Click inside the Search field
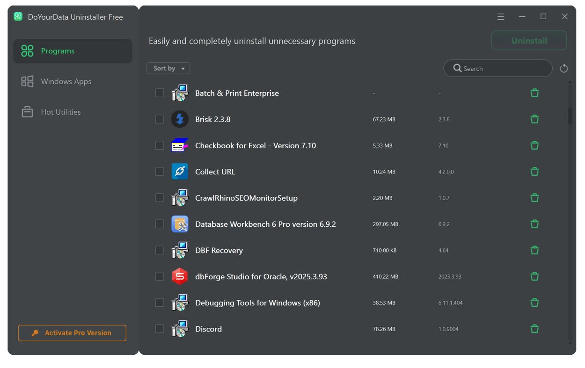Screen dimensions: 585x368 pyautogui.click(x=497, y=68)
